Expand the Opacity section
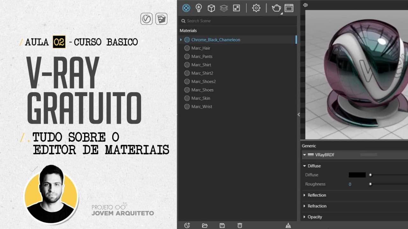Screen dimensions: 408x229 click(305, 217)
